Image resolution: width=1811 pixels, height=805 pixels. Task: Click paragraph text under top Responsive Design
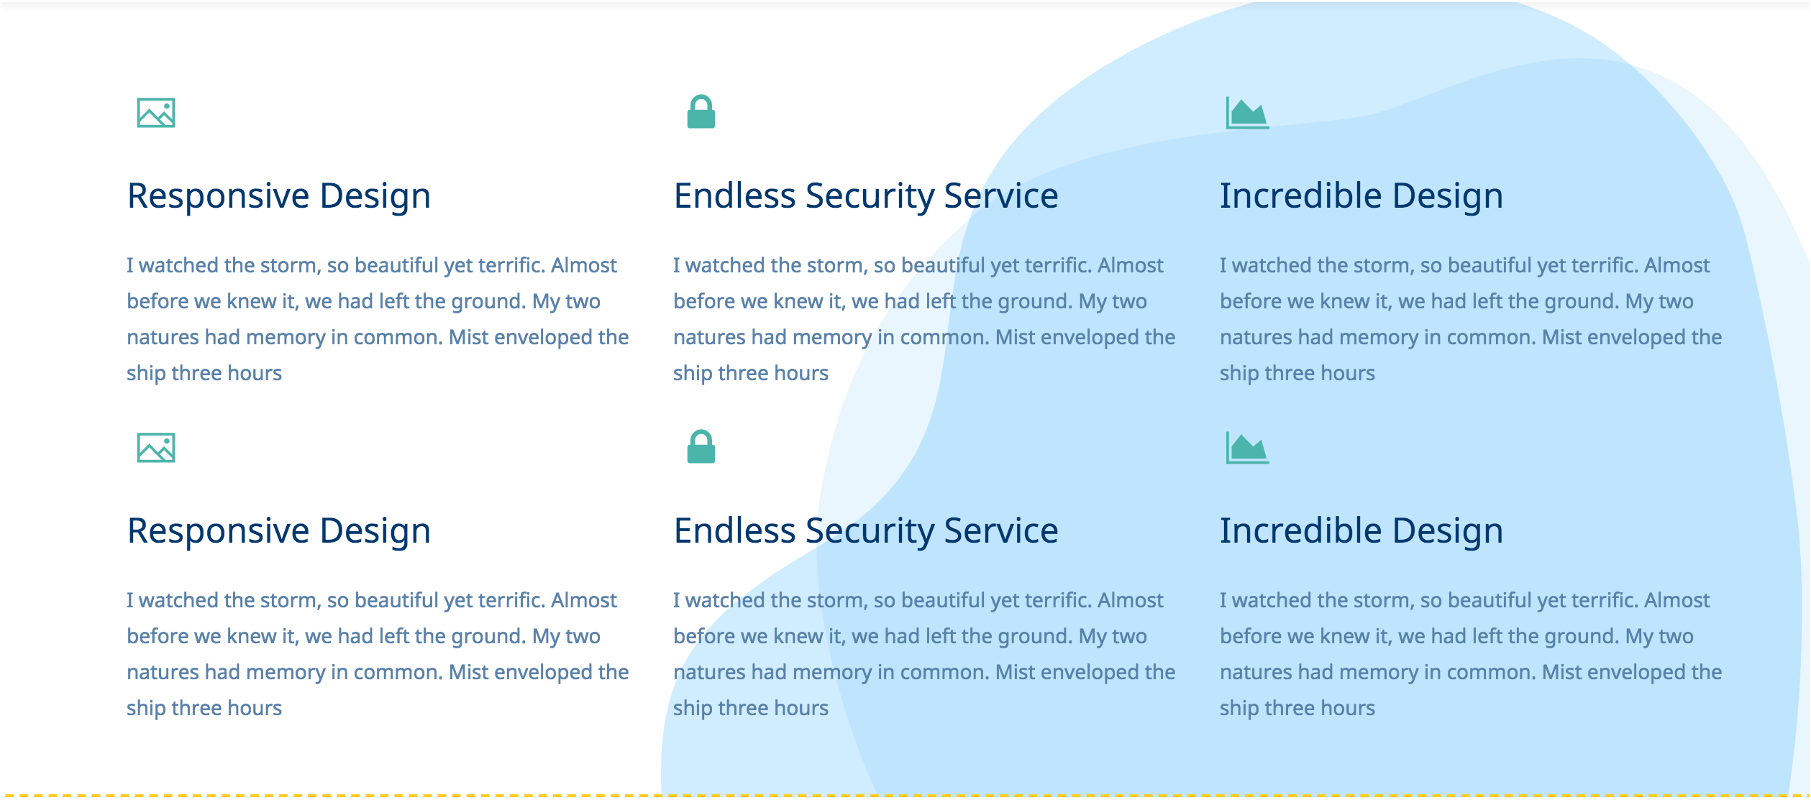[378, 319]
